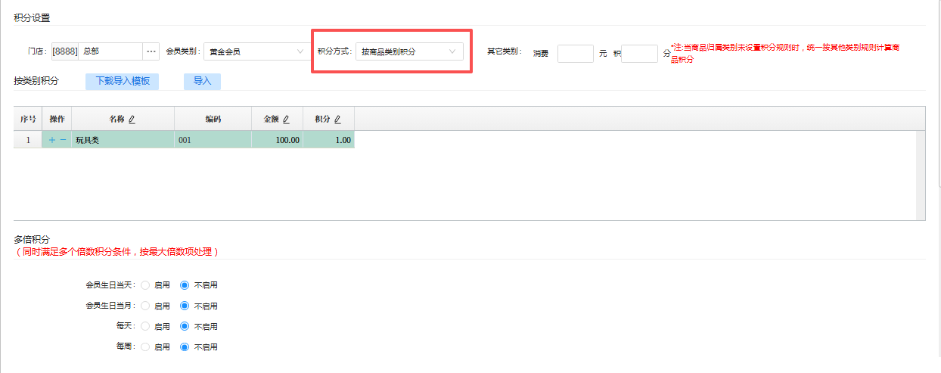The image size is (941, 373).
Task: Click the 操作 column header
Action: point(57,120)
